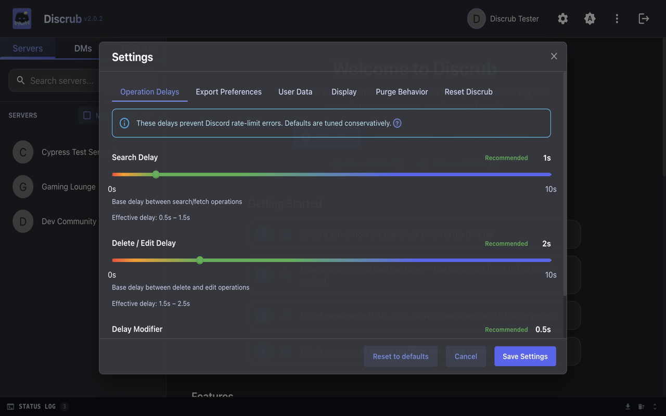666x416 pixels.
Task: Select Cypress Test Server avatar
Action: point(23,152)
